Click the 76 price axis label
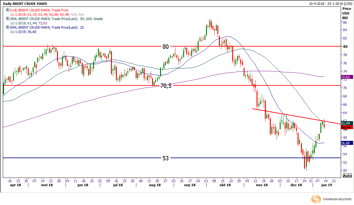 pos(345,63)
